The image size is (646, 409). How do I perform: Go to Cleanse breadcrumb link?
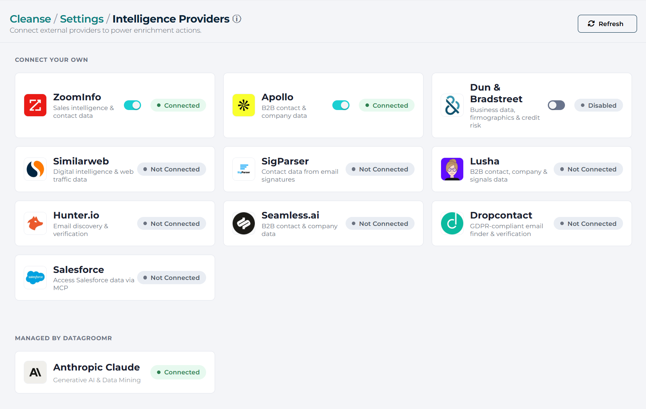pos(30,19)
